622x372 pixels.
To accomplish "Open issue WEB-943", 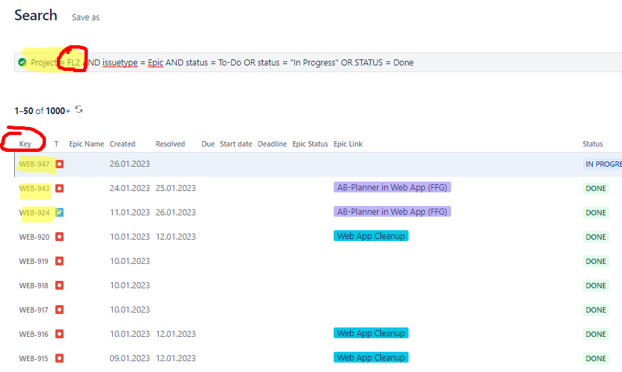I will coord(34,188).
